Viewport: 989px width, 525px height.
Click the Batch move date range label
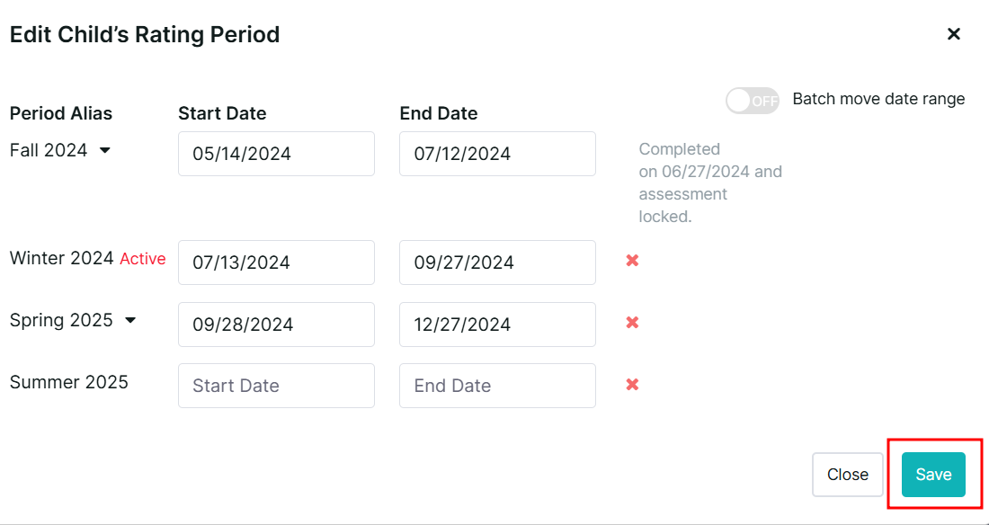click(878, 99)
